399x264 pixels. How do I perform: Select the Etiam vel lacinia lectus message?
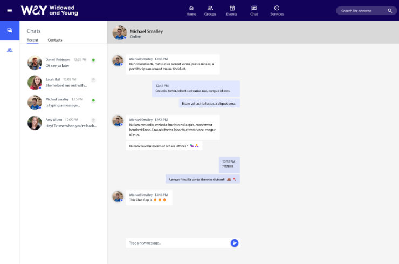click(x=209, y=103)
